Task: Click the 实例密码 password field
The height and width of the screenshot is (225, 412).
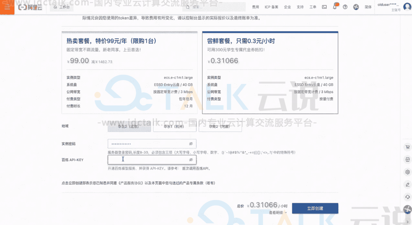Action: tap(152, 144)
